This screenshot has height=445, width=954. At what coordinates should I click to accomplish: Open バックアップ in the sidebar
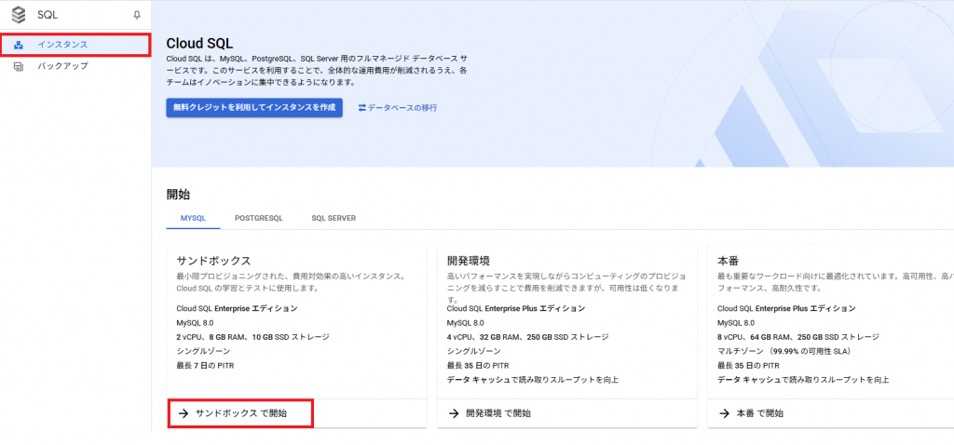pos(75,66)
